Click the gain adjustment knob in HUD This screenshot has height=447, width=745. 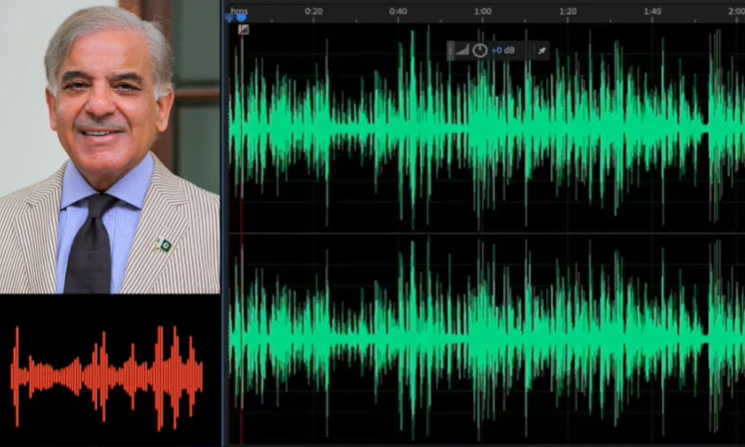point(480,50)
